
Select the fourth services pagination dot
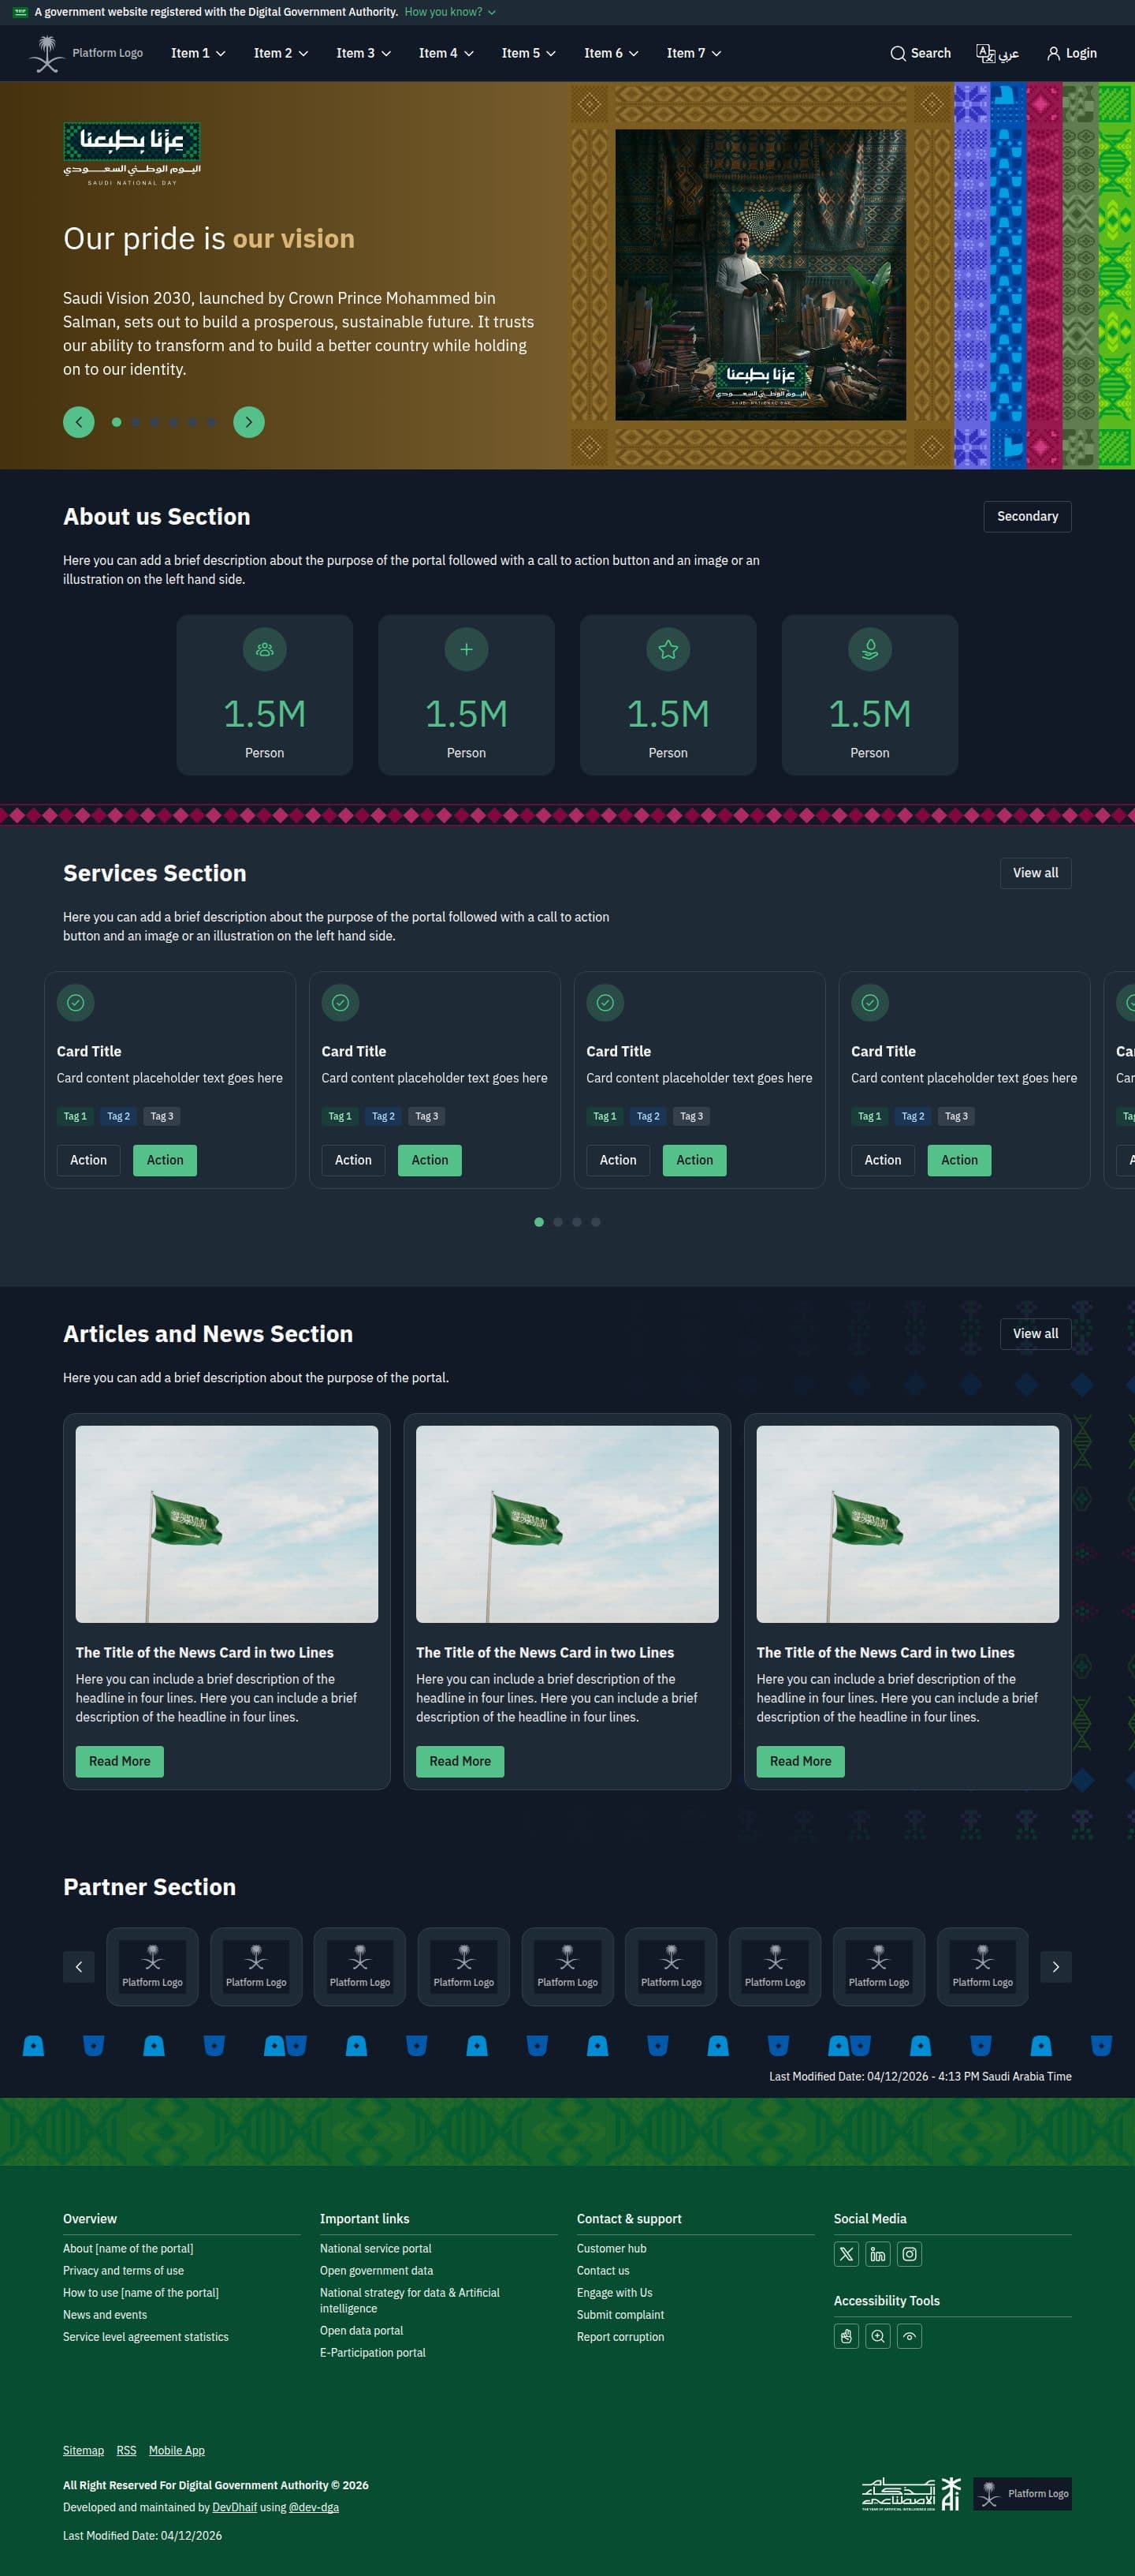(595, 1222)
